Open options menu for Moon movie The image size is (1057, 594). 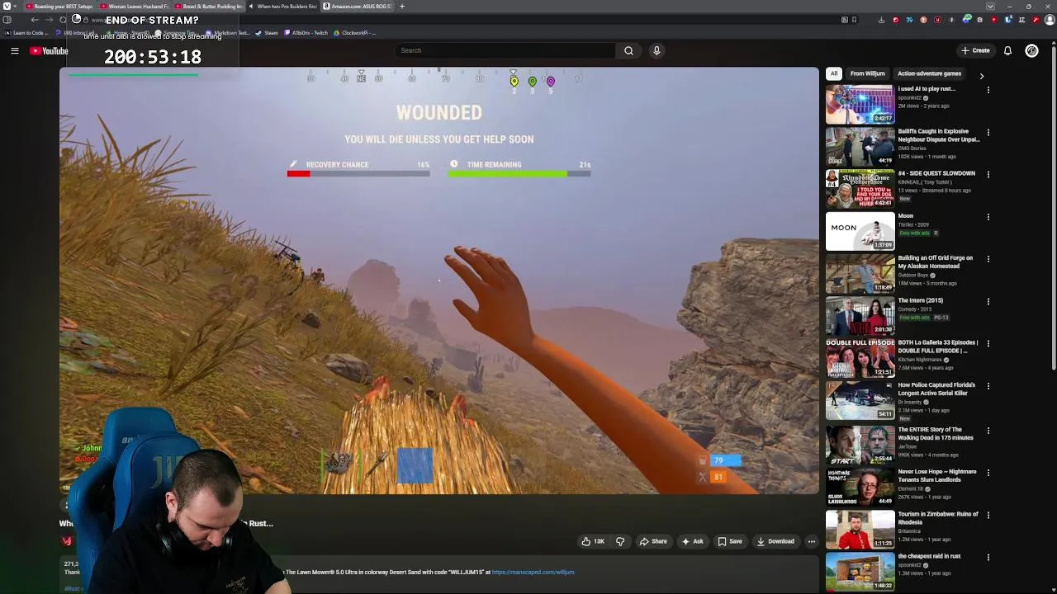pyautogui.click(x=988, y=217)
